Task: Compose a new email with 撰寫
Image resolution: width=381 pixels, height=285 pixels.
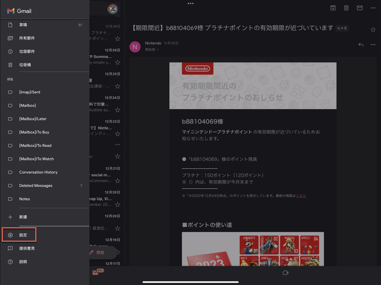Action: pos(103,253)
